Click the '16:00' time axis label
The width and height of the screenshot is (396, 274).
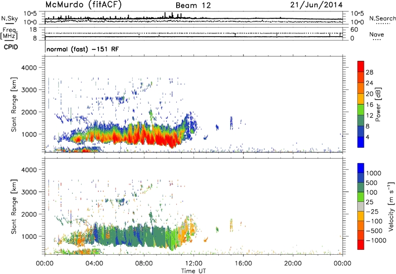(243, 264)
